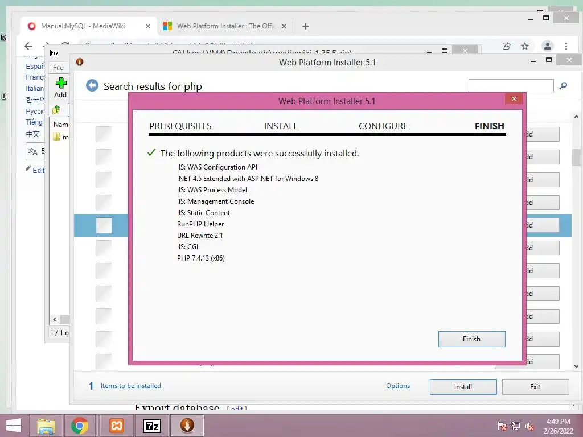Click the CONFIGURE step label
The image size is (583, 437).
point(383,126)
